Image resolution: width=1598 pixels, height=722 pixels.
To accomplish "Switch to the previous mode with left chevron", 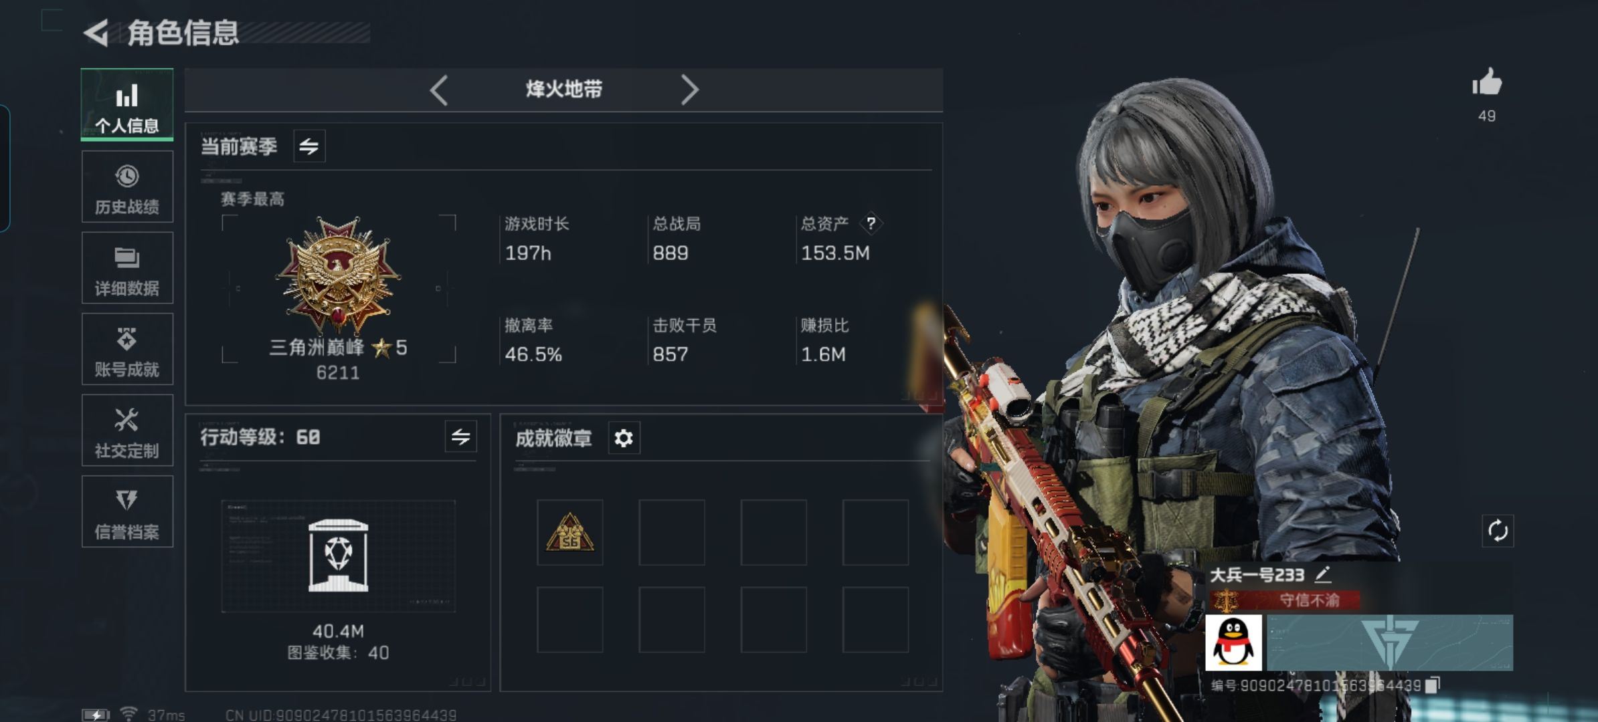I will pos(439,90).
